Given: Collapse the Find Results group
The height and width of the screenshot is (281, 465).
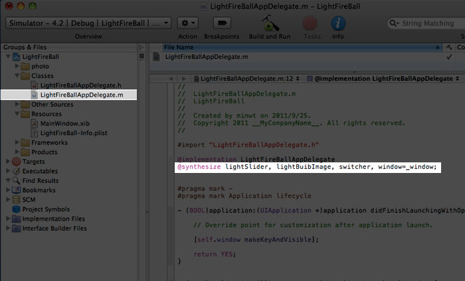Looking at the screenshot, I should [x=8, y=180].
